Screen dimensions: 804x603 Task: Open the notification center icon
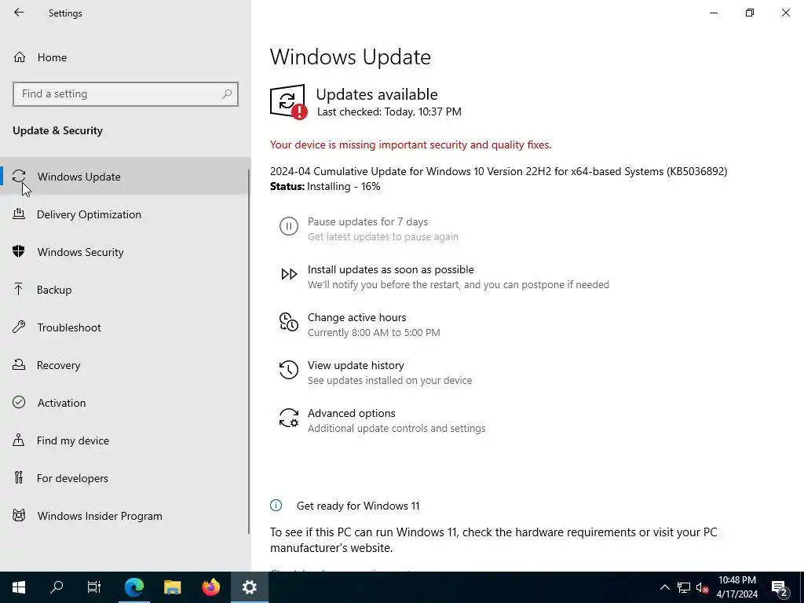click(x=780, y=587)
